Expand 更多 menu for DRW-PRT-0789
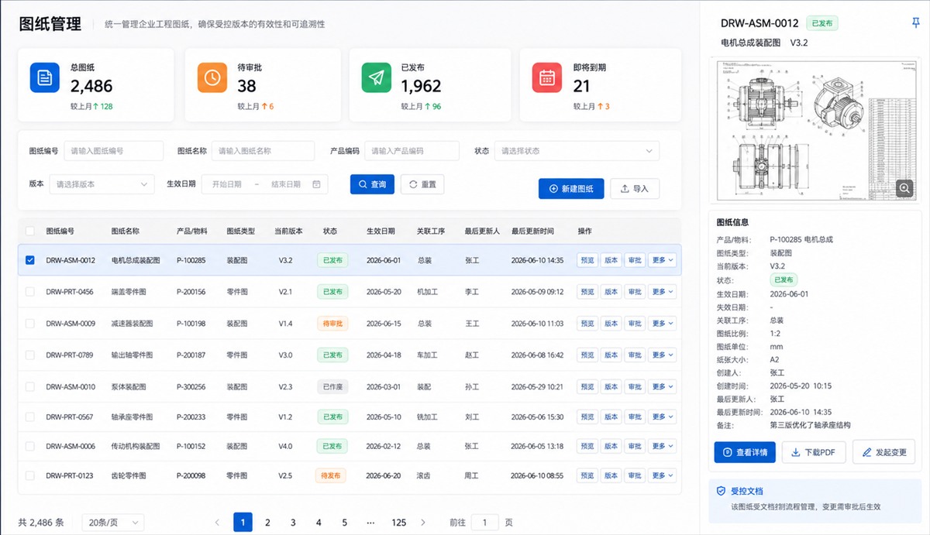The width and height of the screenshot is (930, 535). [x=662, y=355]
